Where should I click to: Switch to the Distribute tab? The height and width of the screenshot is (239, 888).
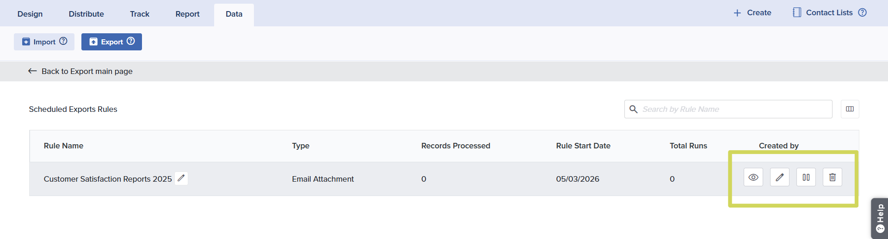pyautogui.click(x=86, y=14)
